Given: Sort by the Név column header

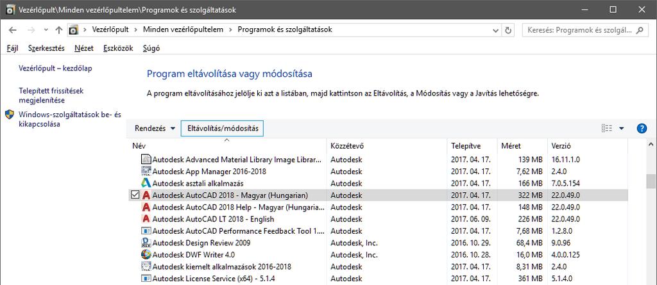Looking at the screenshot, I should [x=228, y=146].
